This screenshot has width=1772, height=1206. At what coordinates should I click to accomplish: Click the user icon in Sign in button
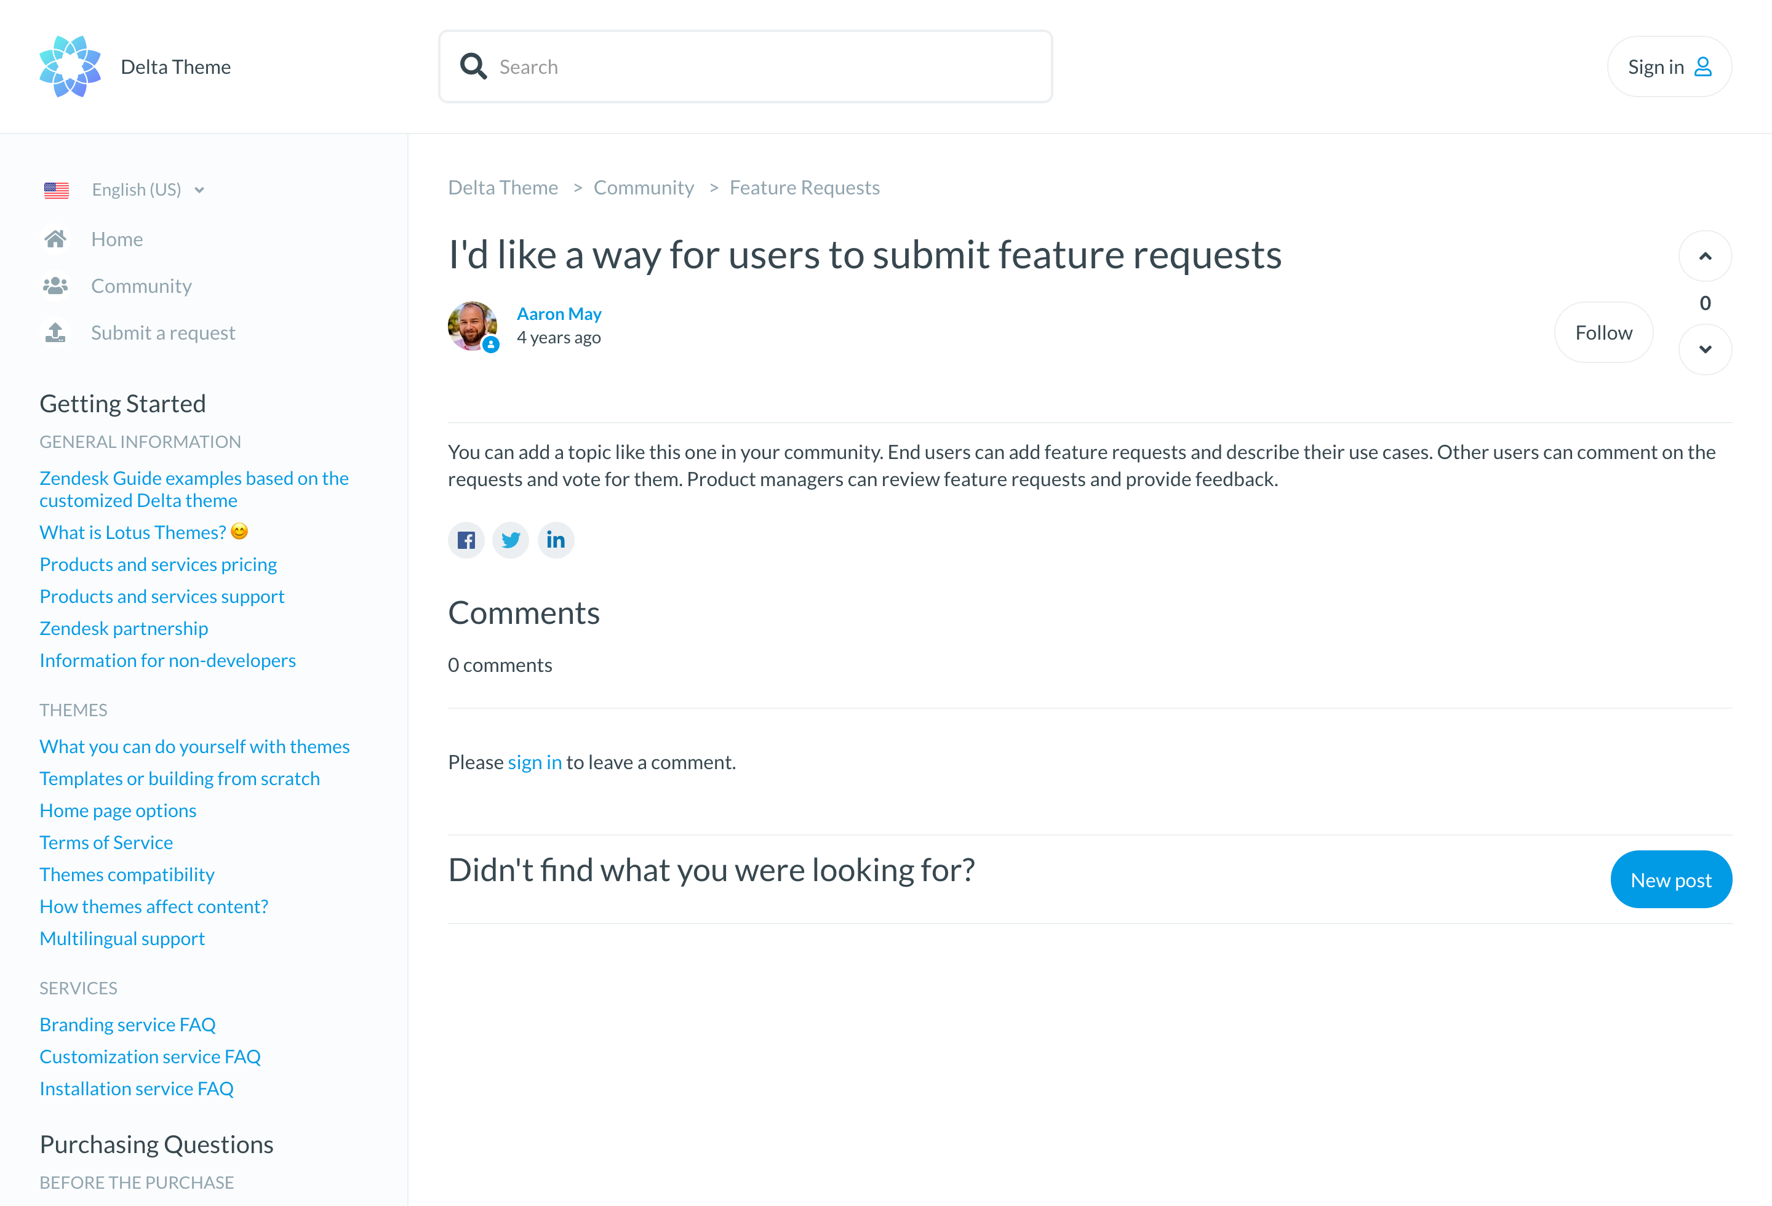(x=1702, y=67)
